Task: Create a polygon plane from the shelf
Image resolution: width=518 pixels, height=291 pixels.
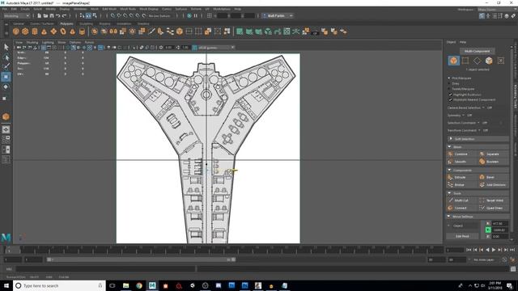Action: click(53, 32)
